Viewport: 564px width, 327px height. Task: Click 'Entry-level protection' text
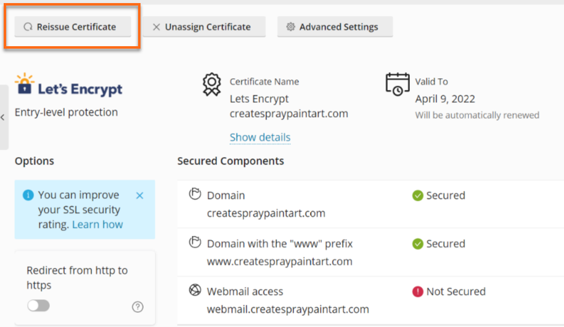[x=66, y=112]
